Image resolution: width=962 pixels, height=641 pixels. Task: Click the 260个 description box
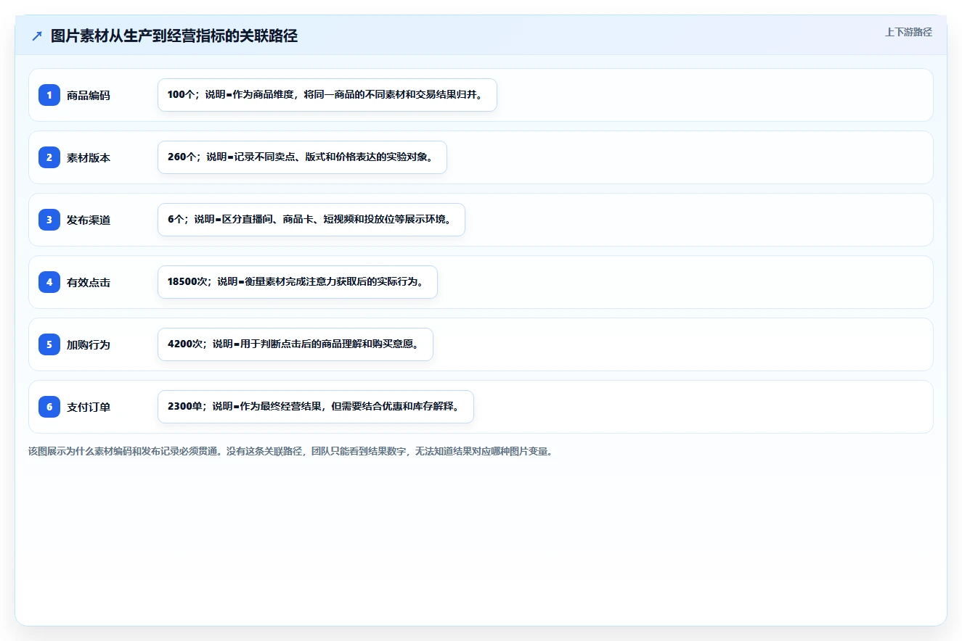point(302,157)
